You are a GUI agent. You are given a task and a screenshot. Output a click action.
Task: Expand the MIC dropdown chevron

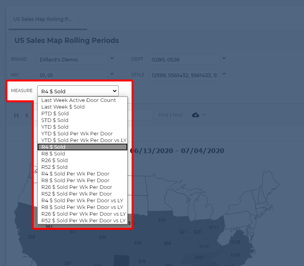click(x=112, y=74)
